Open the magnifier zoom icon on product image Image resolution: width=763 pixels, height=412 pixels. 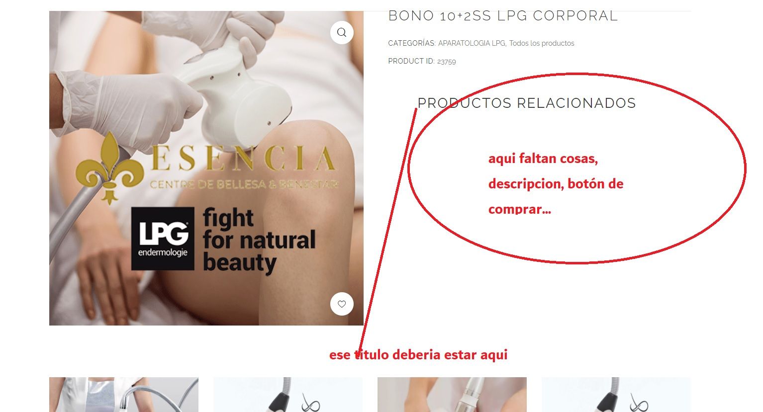click(342, 33)
